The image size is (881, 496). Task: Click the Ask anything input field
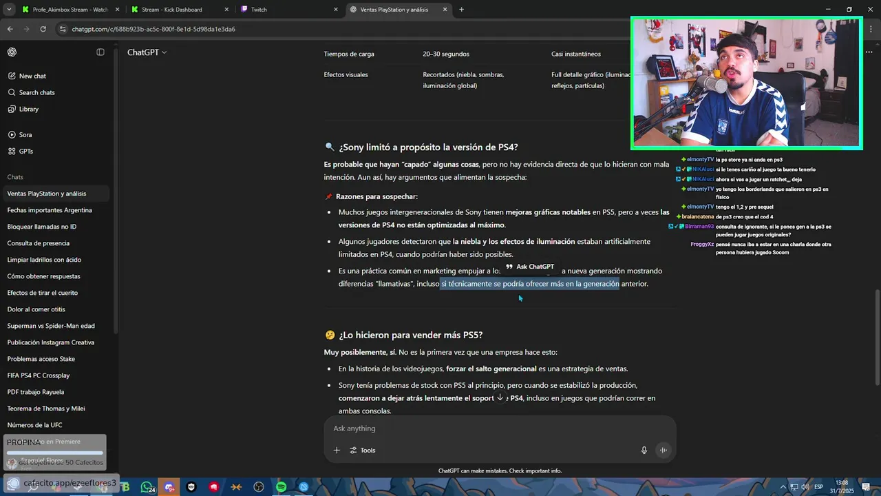click(500, 428)
